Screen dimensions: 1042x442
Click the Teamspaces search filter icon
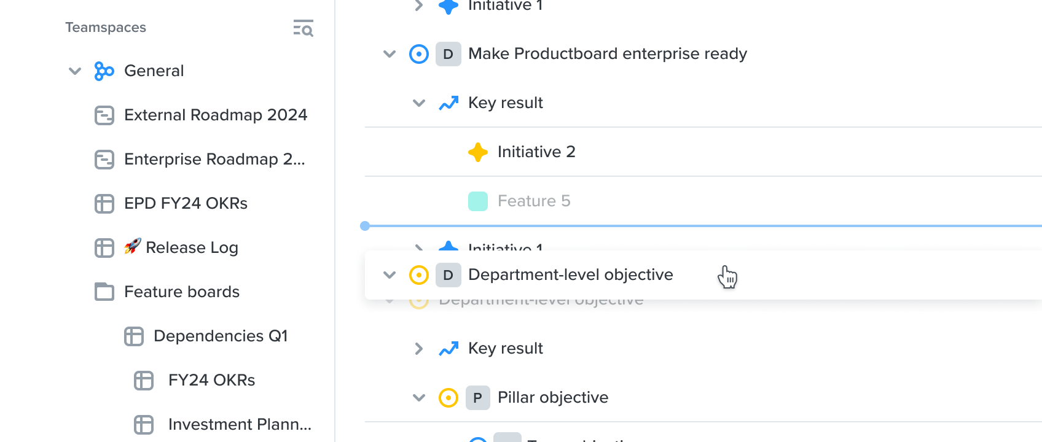click(x=303, y=28)
